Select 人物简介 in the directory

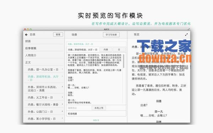44,55
